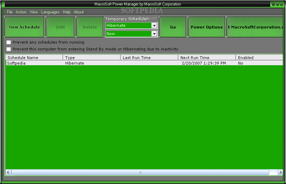Expand the Hibernate action dropdown arrow
This screenshot has width=286, height=184.
154,26
